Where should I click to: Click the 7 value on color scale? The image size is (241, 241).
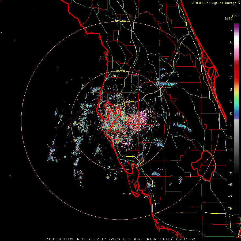coord(231,30)
